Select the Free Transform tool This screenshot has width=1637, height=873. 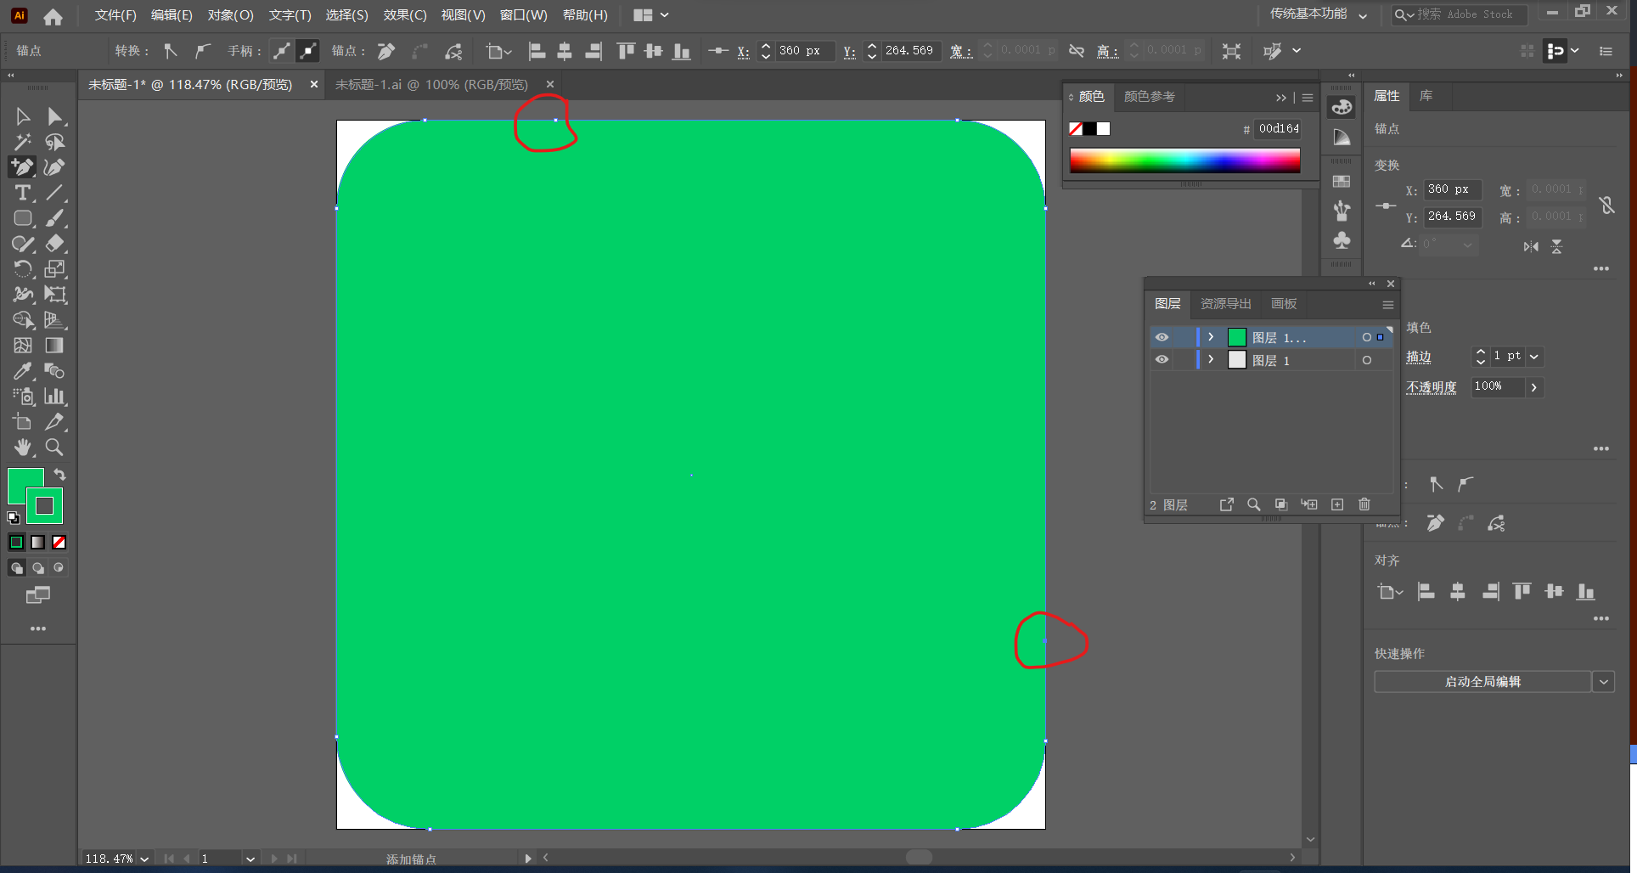coord(55,295)
